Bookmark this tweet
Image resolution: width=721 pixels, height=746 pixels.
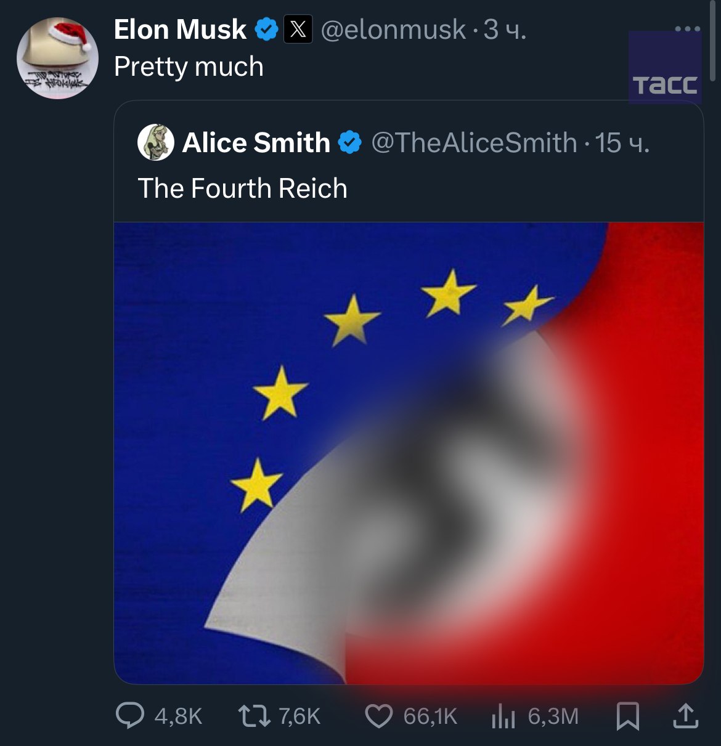tap(627, 716)
